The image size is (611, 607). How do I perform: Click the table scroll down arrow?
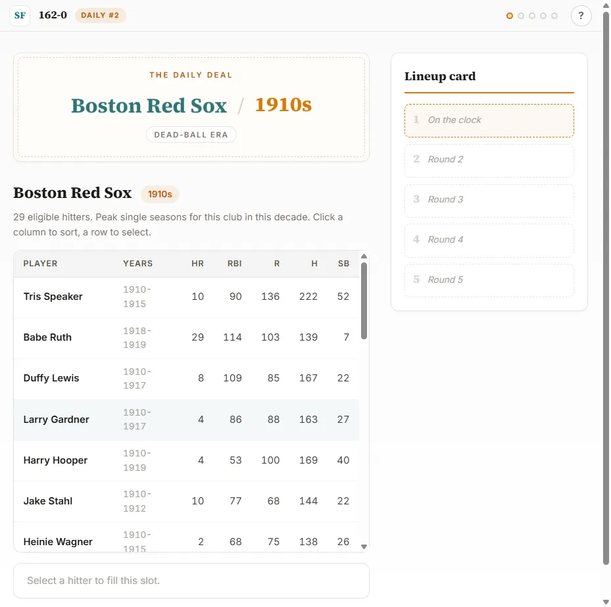[x=364, y=546]
